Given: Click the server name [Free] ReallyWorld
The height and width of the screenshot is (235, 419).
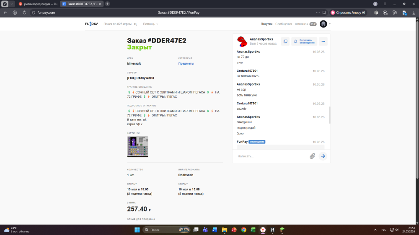Looking at the screenshot, I should click(140, 78).
